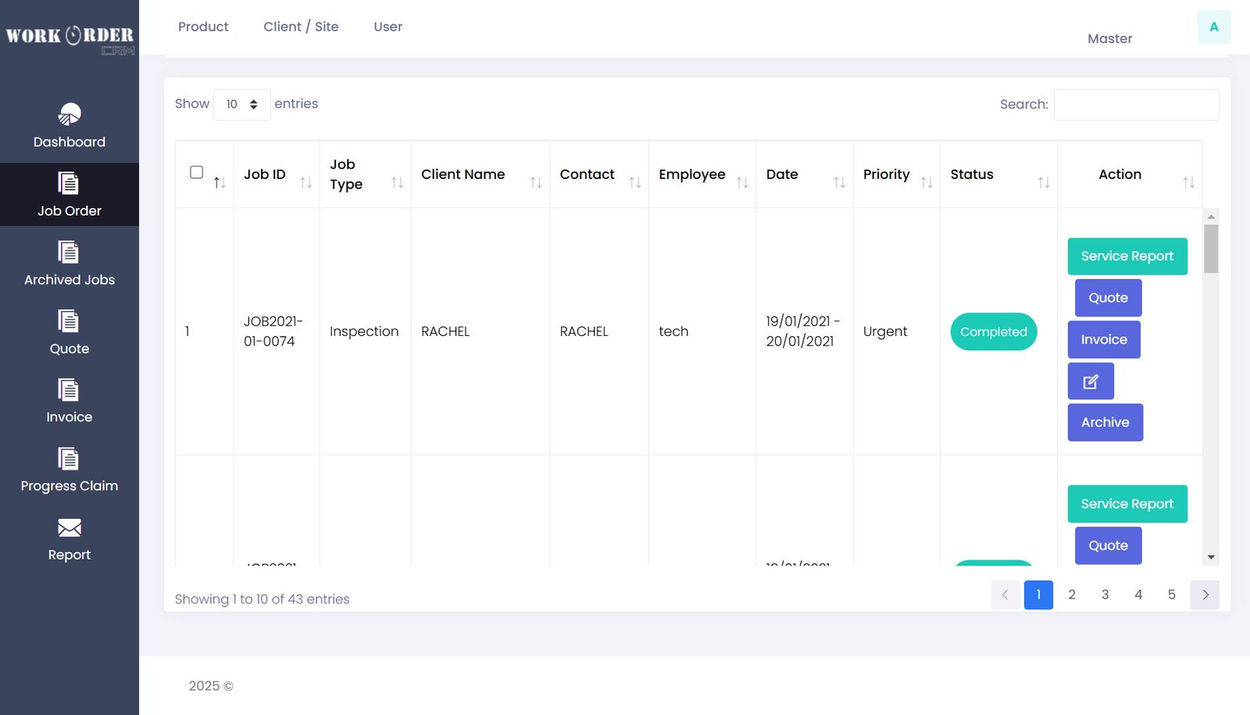
Task: Click Quote button for job JOB2021-01-0074
Action: pos(1108,298)
